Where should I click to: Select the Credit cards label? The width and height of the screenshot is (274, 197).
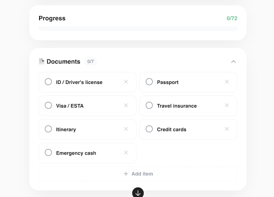point(172,130)
